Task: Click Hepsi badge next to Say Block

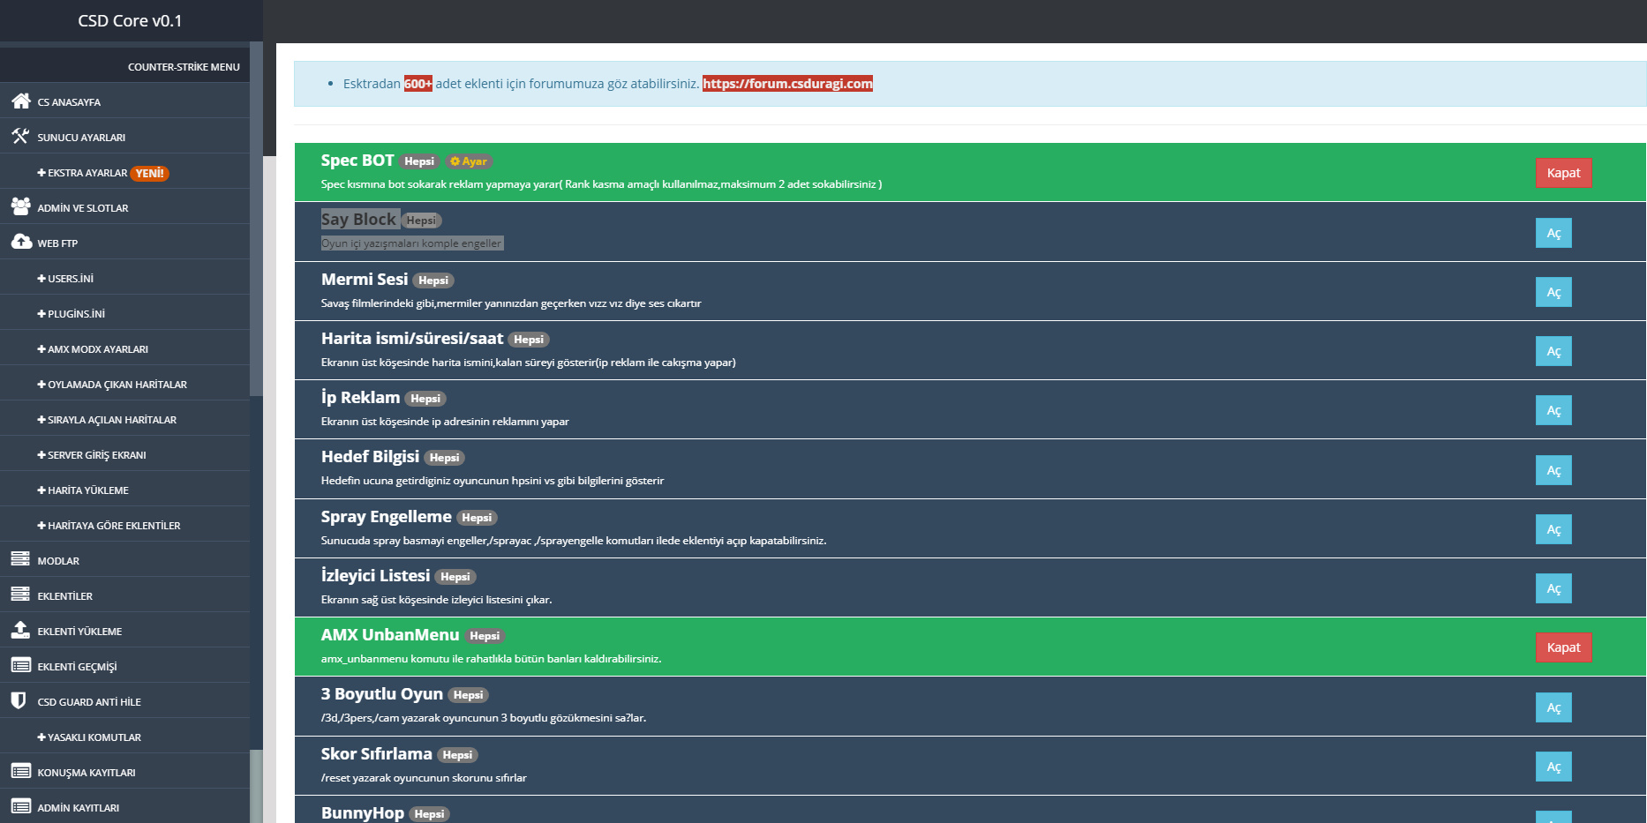Action: [421, 221]
